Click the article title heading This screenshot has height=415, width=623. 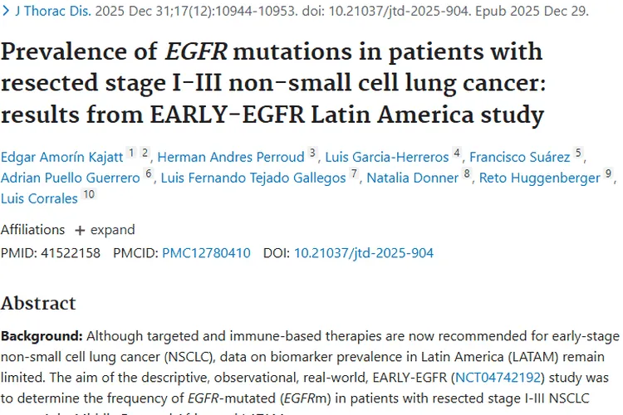[x=272, y=83]
